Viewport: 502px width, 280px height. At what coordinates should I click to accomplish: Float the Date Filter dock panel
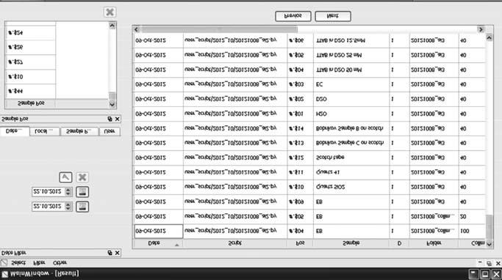coord(110,253)
